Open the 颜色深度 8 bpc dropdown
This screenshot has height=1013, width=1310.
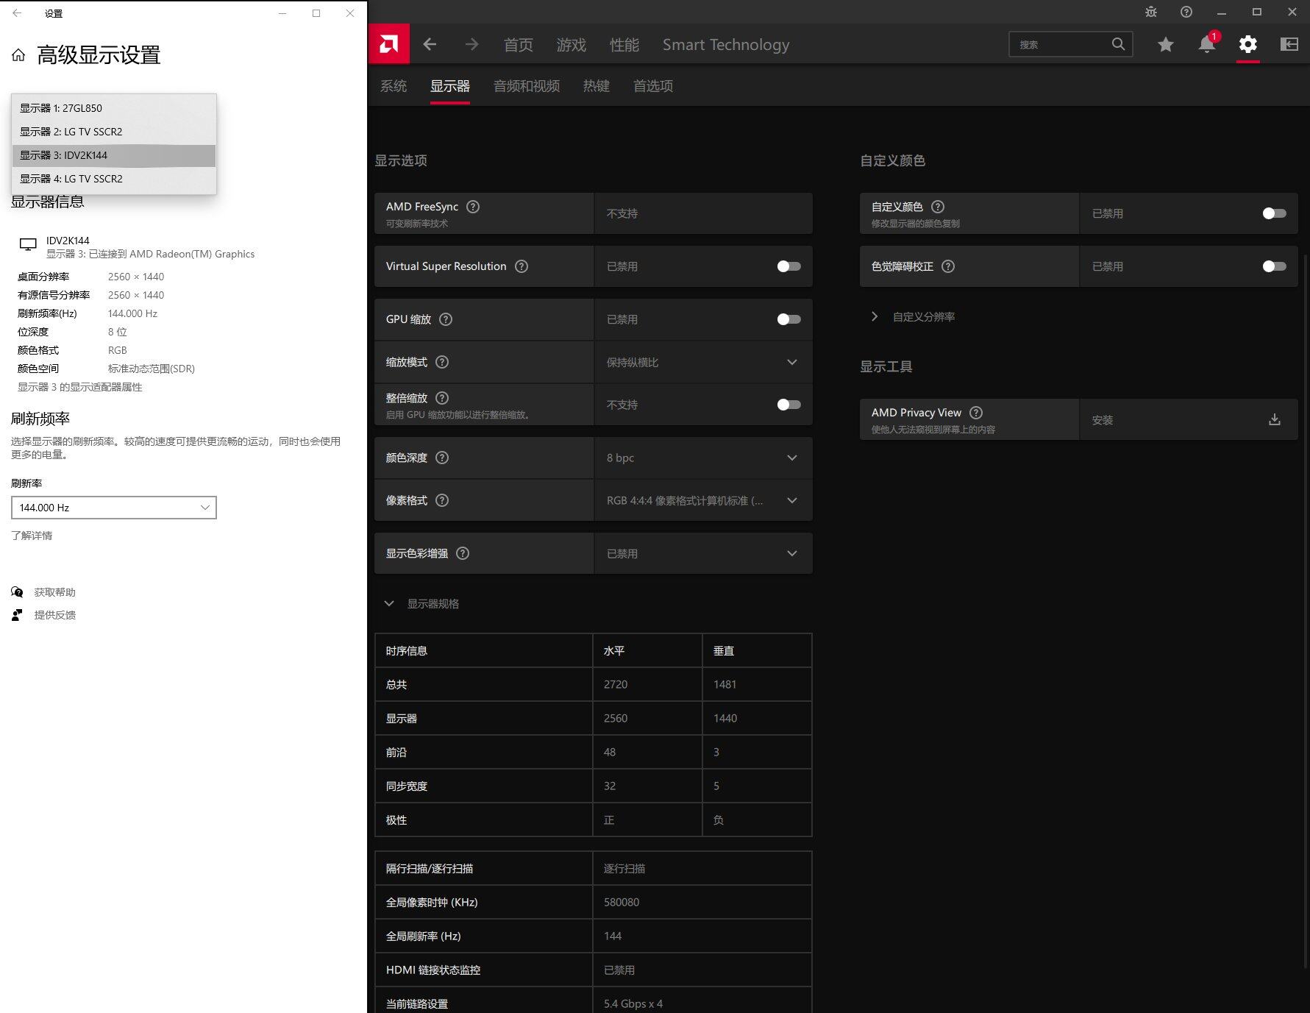coord(703,458)
